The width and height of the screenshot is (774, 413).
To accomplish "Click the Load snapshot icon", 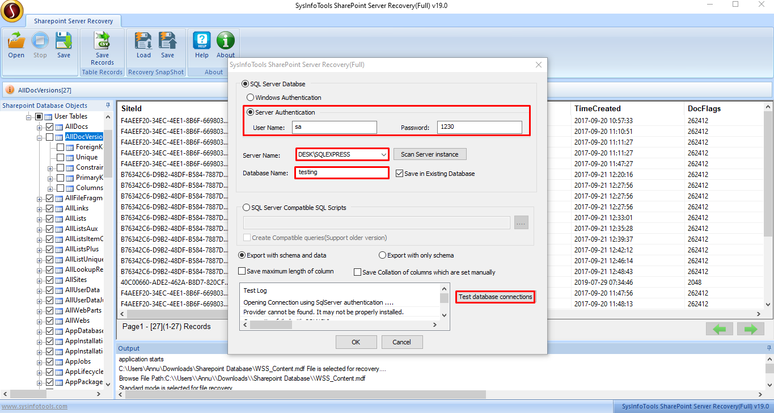I will [143, 41].
